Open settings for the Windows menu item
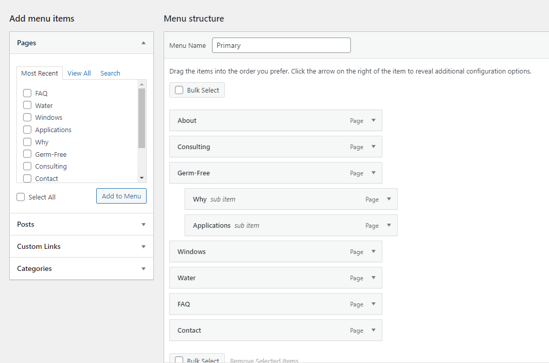 pyautogui.click(x=373, y=251)
